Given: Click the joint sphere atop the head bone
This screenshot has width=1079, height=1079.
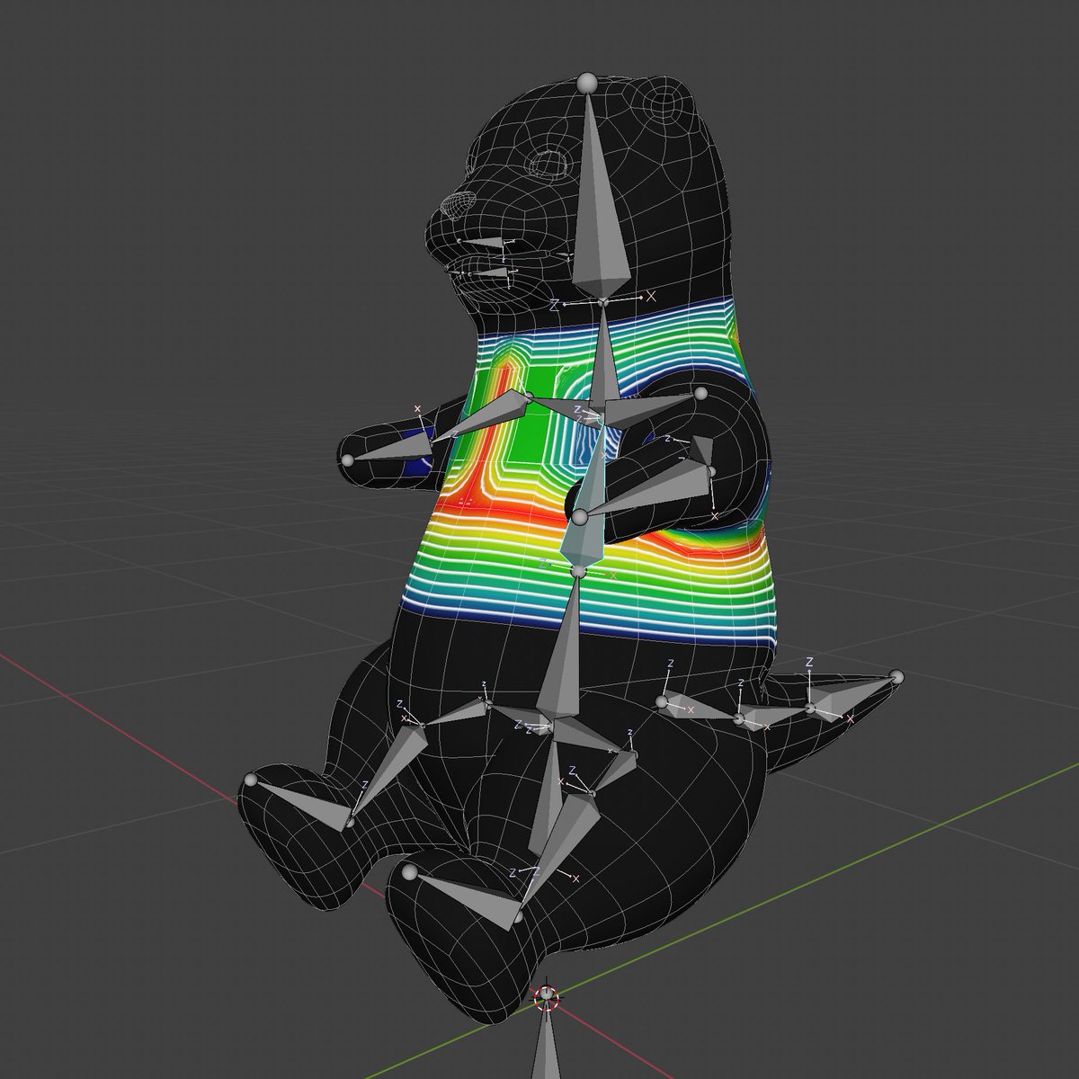Looking at the screenshot, I should tap(586, 83).
